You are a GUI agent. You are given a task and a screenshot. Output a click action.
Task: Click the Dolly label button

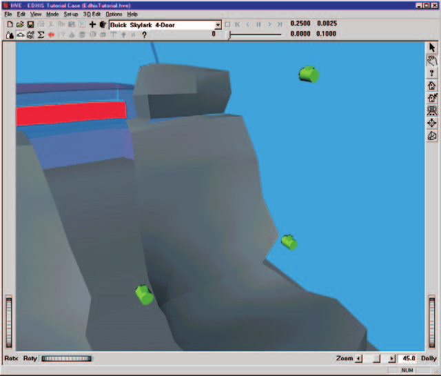(429, 358)
